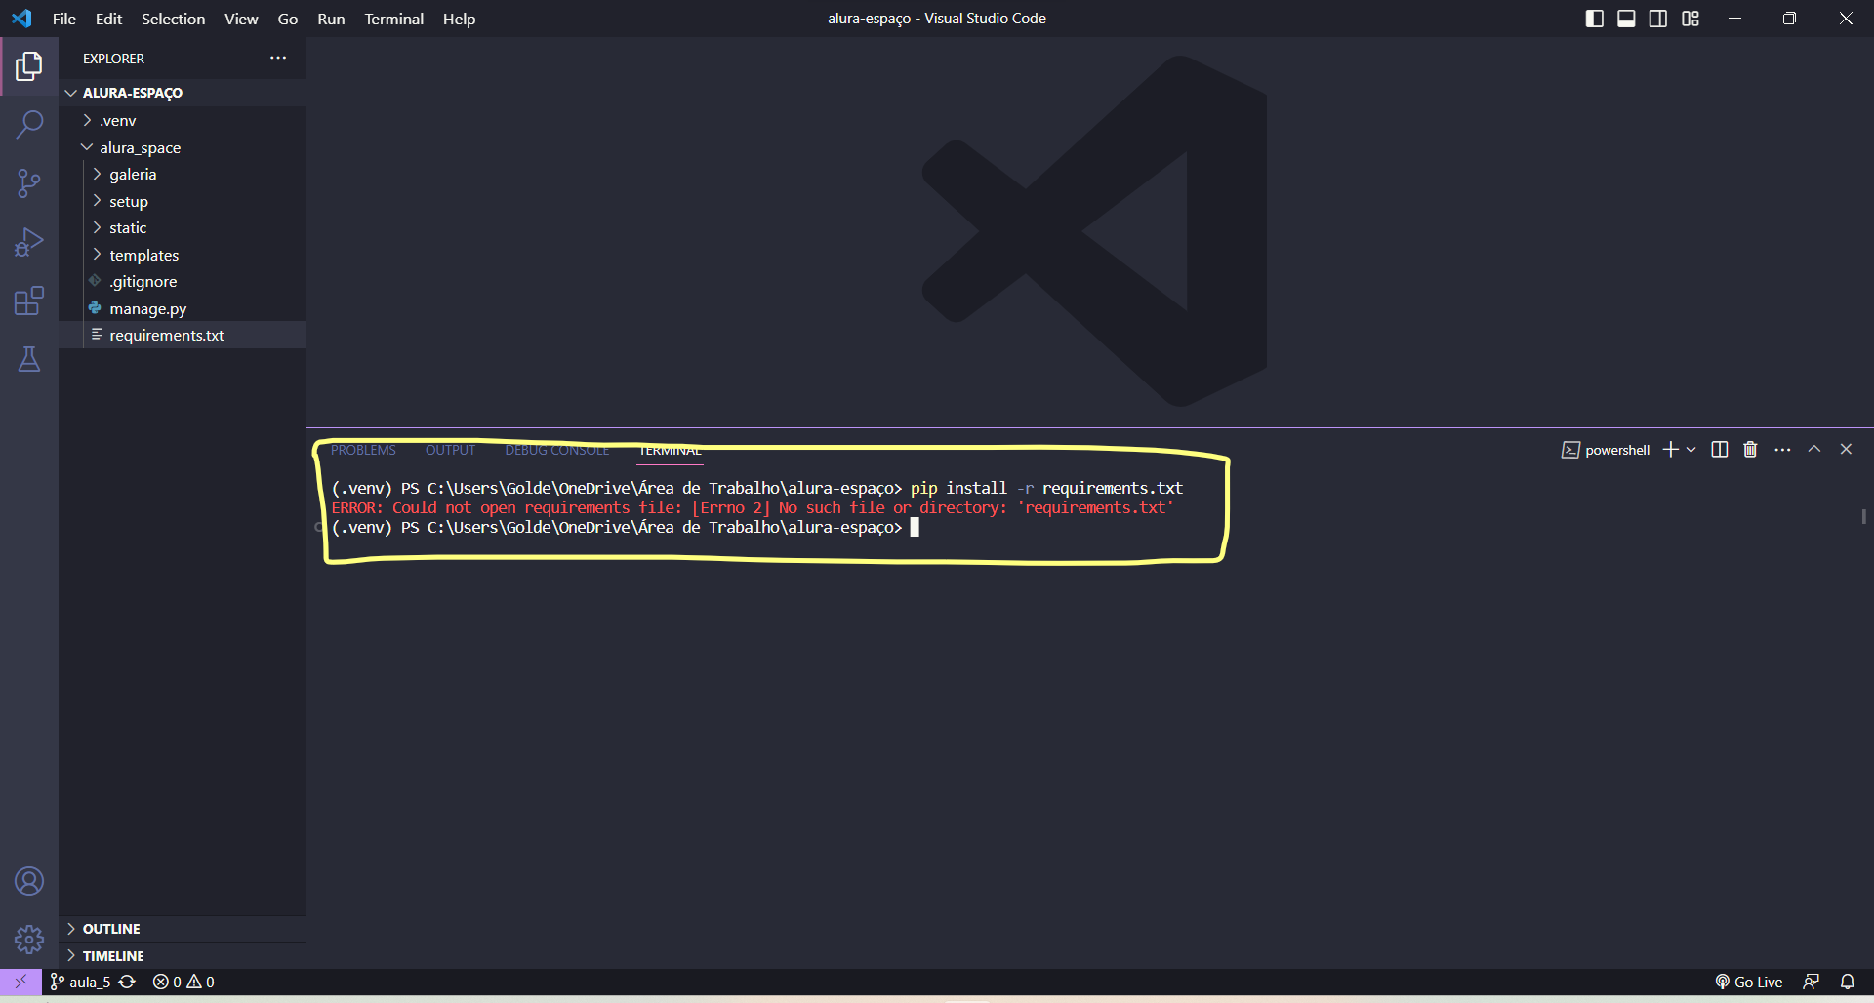Open the Testing flask icon
Viewport: 1874px width, 1003px height.
click(x=29, y=359)
